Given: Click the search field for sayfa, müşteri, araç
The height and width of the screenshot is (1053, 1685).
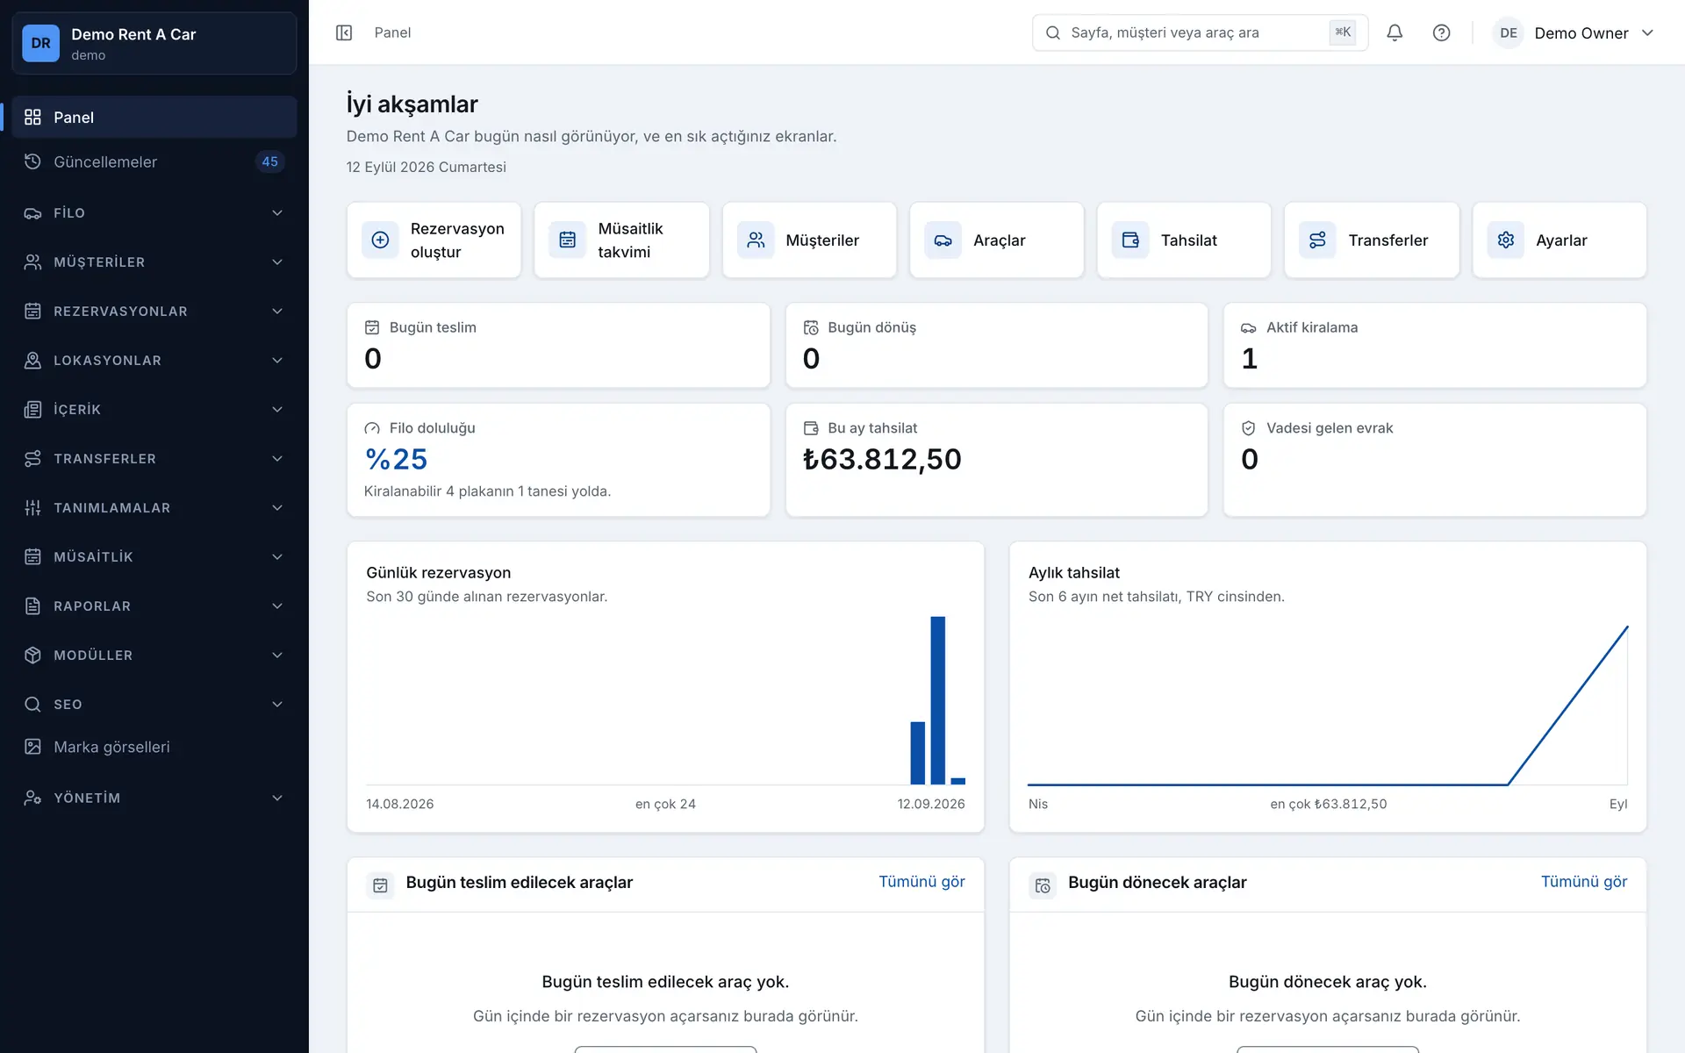Looking at the screenshot, I should click(x=1200, y=32).
